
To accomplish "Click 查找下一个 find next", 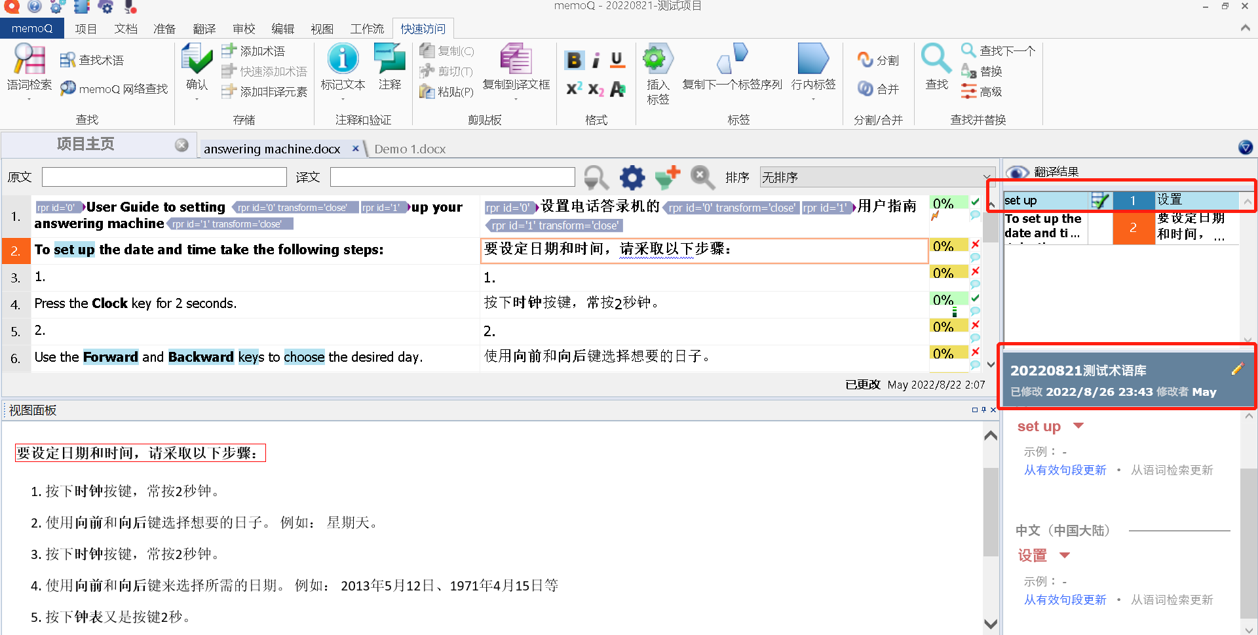I will click(x=998, y=50).
